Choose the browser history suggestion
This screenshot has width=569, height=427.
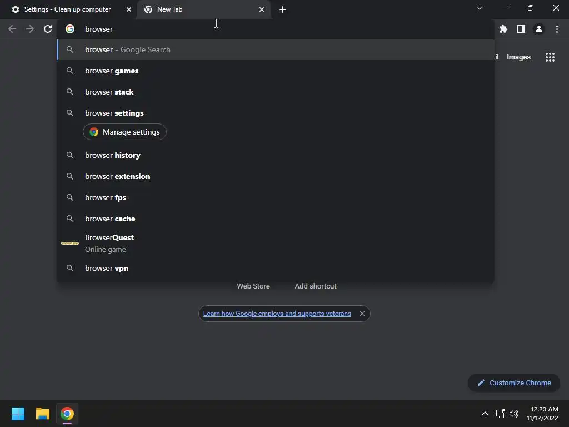pyautogui.click(x=276, y=156)
